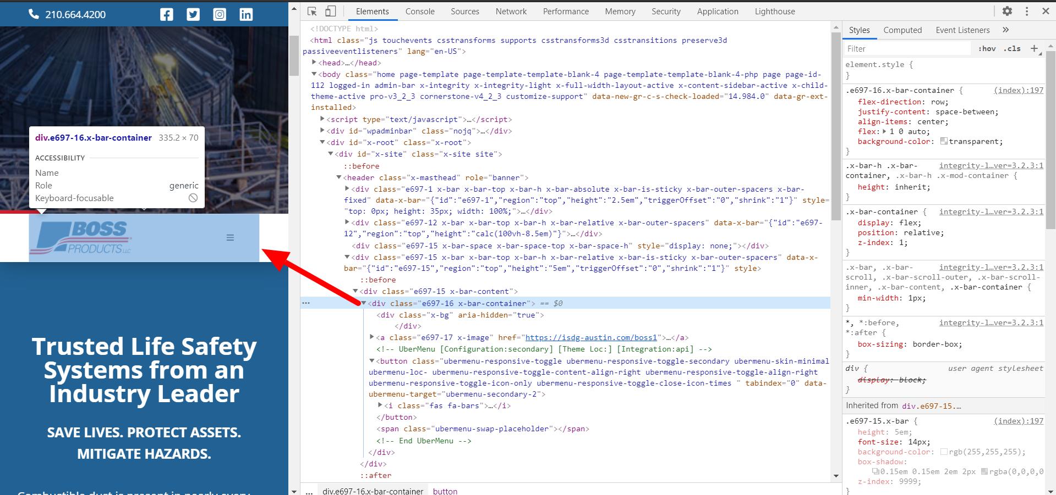
Task: Collapse the header x-masthead node
Action: pyautogui.click(x=339, y=177)
